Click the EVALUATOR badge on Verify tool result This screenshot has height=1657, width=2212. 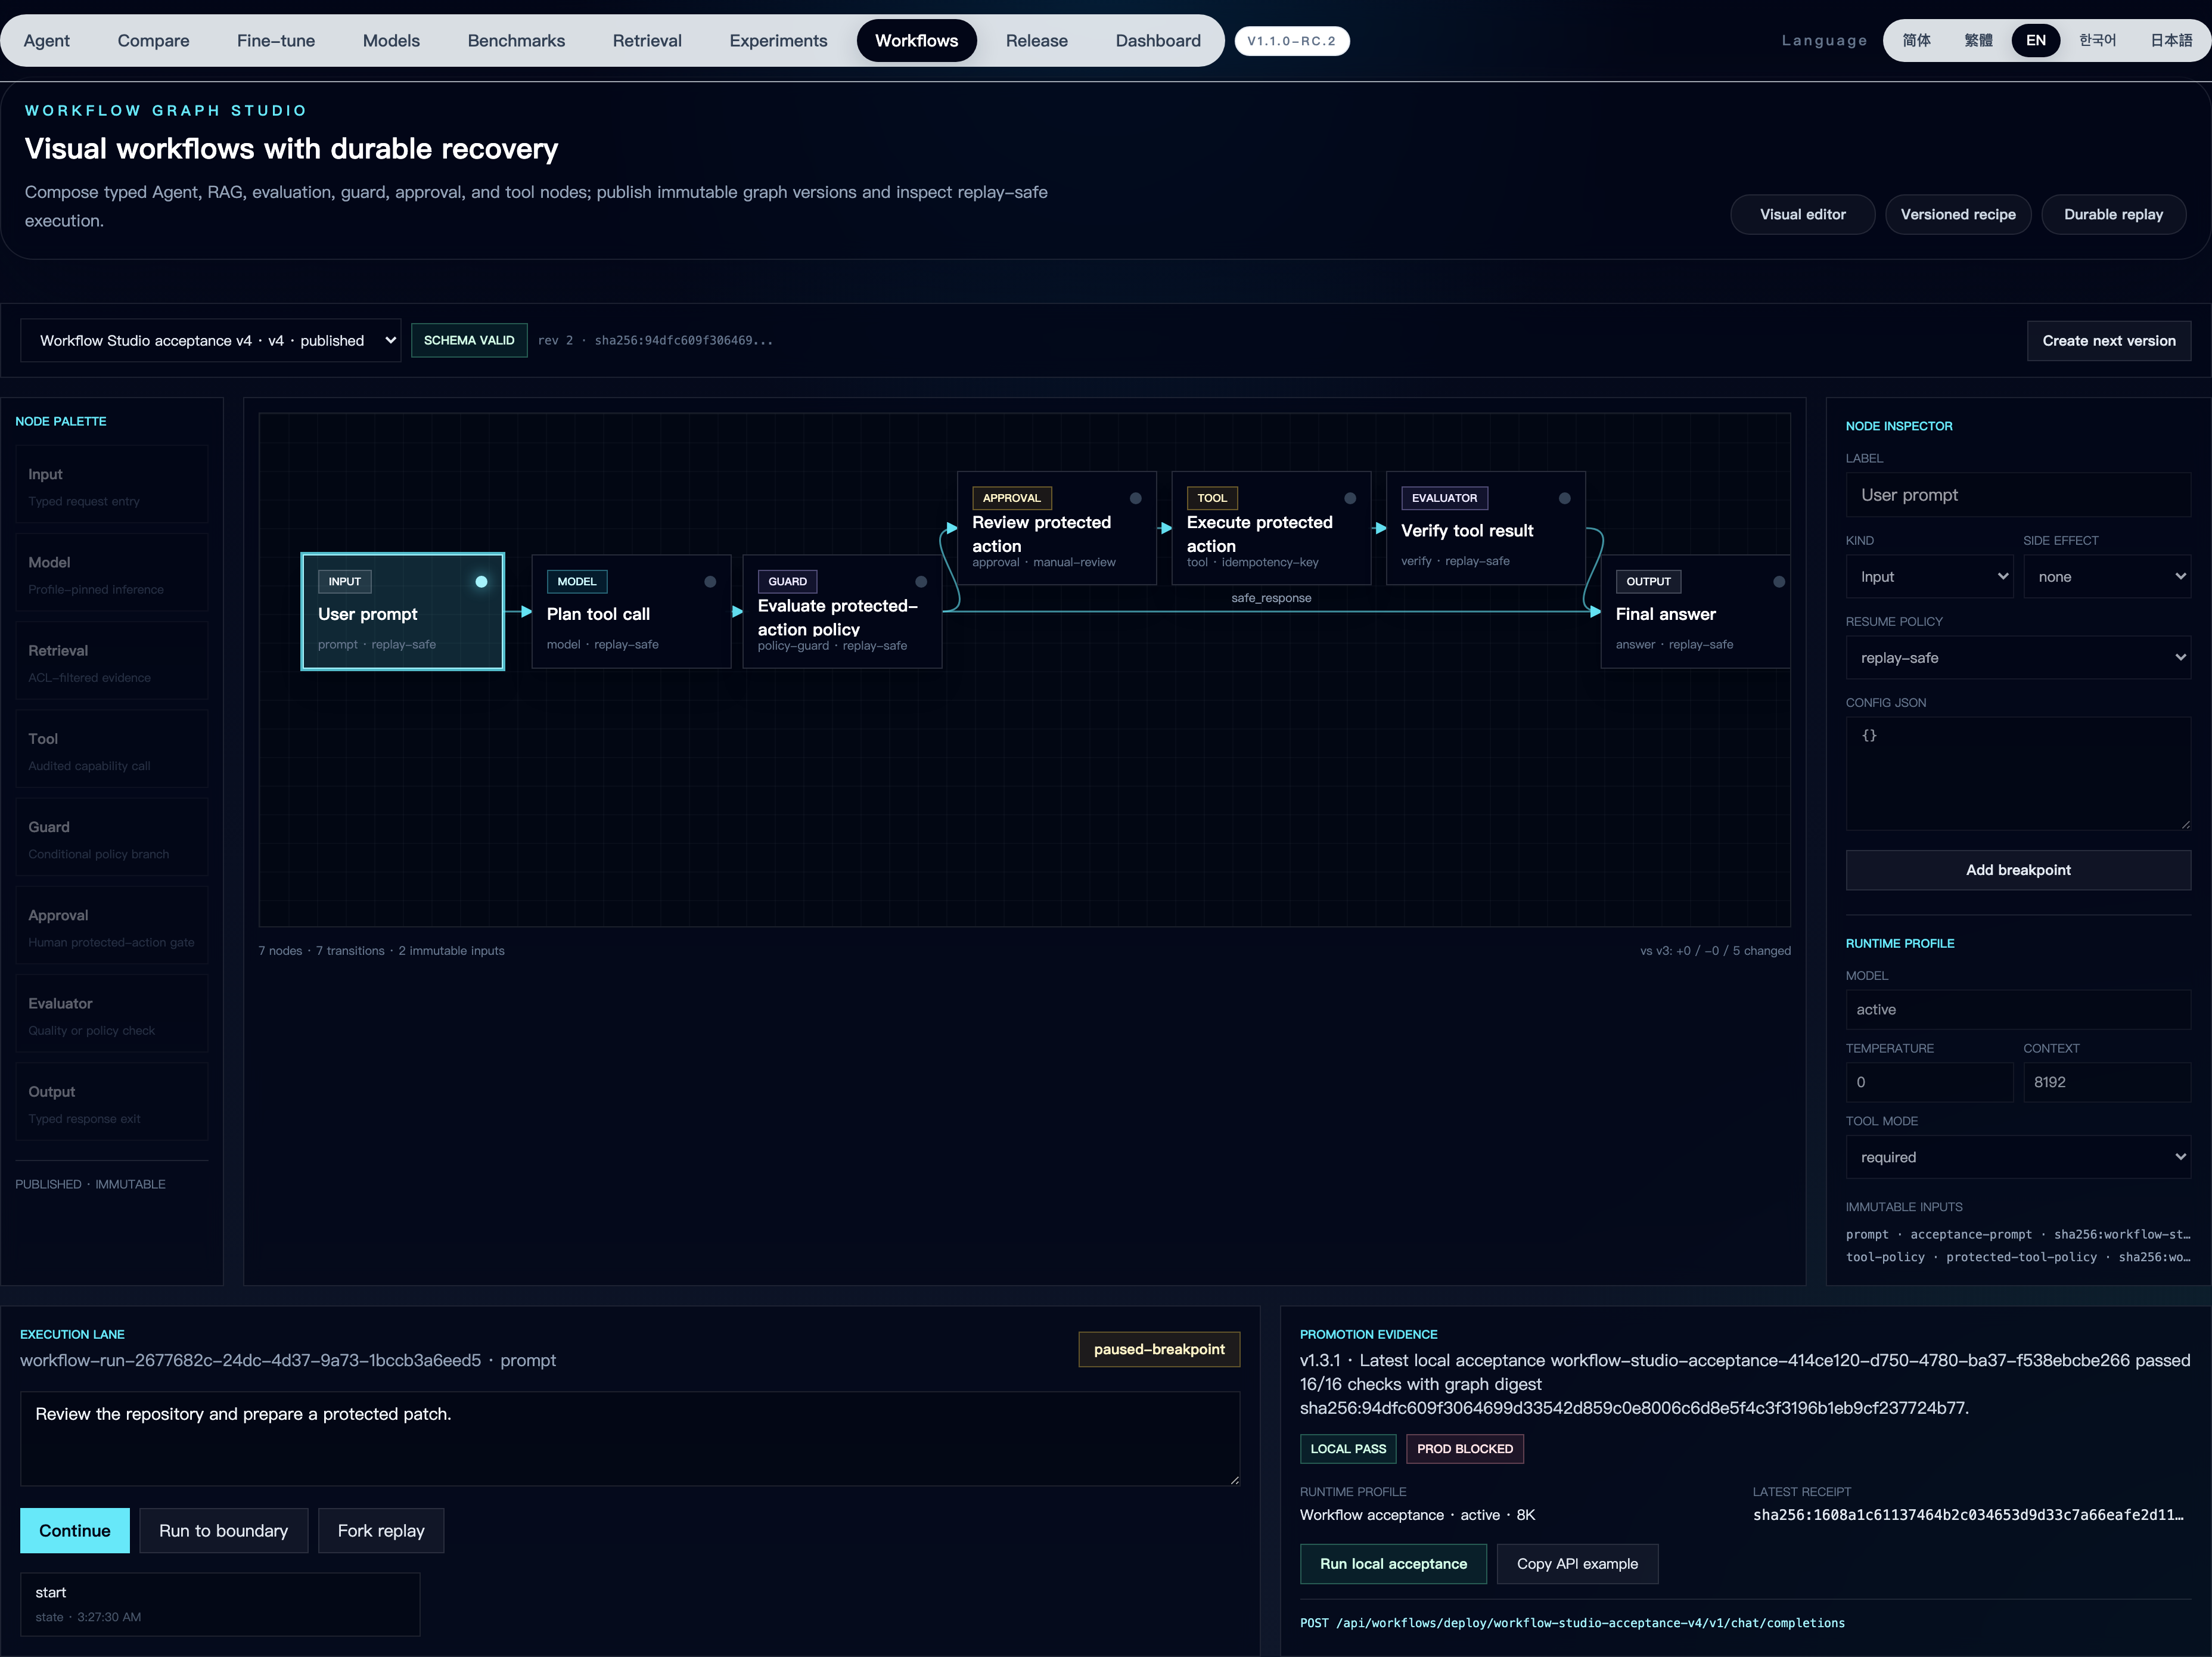[1444, 498]
